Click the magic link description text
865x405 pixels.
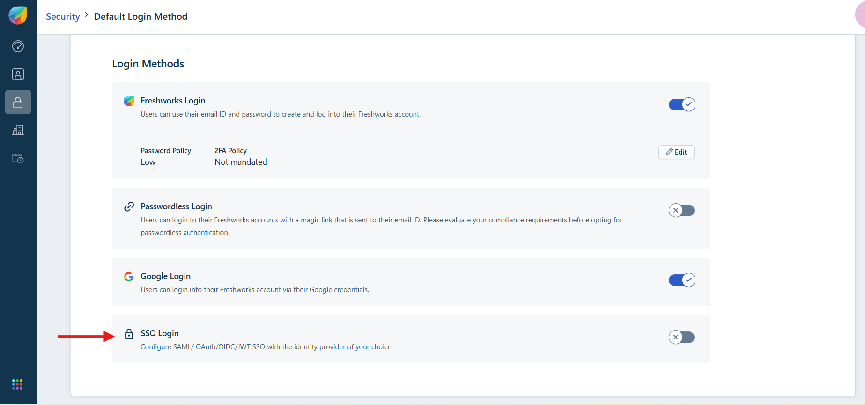(x=381, y=226)
